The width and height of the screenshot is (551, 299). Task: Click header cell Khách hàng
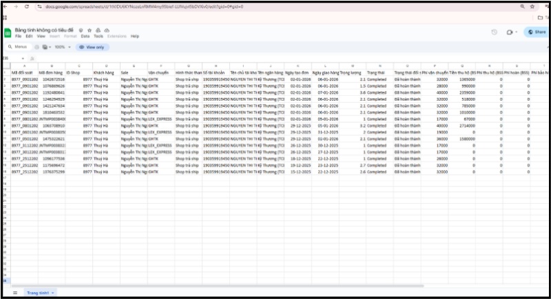click(107, 73)
